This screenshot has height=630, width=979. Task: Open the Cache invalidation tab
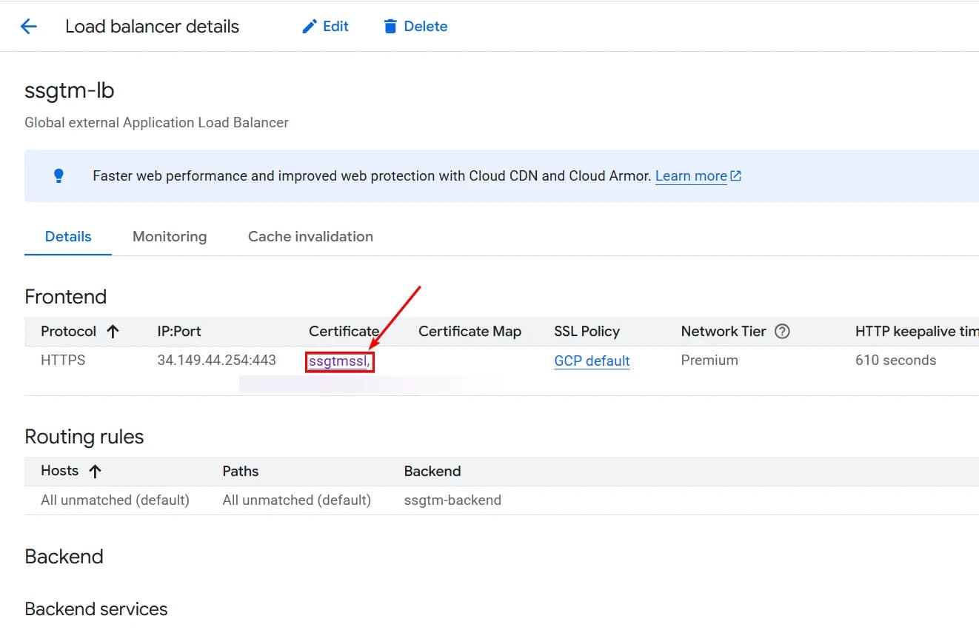pos(310,236)
